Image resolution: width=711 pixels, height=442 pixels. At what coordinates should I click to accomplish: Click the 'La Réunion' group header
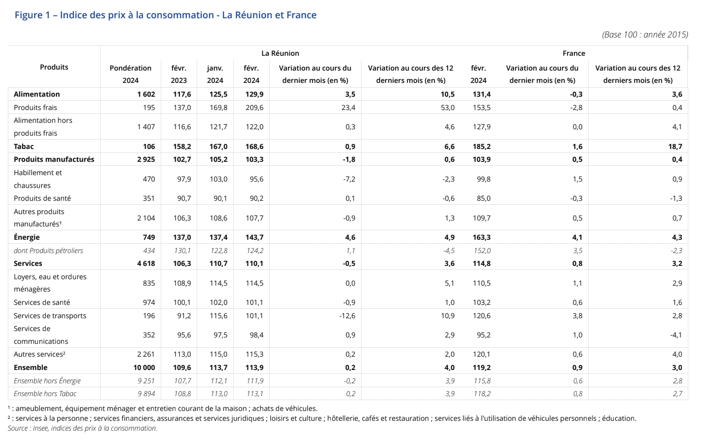pyautogui.click(x=280, y=53)
